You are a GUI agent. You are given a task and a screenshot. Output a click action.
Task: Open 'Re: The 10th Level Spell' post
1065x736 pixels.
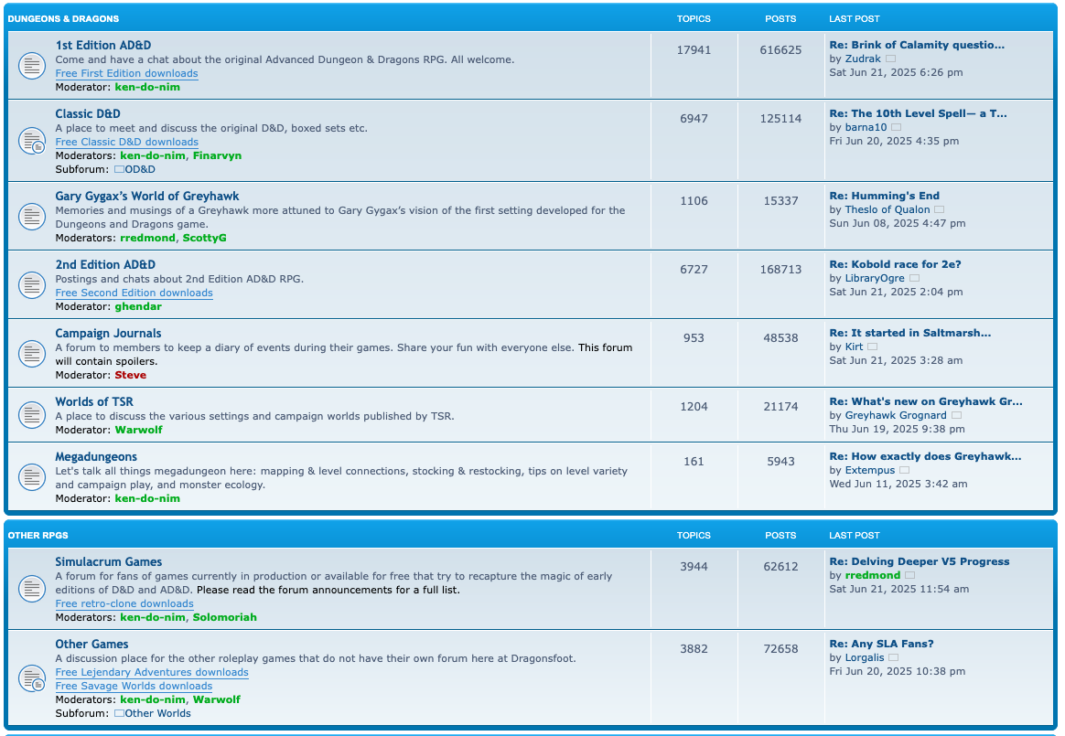[919, 113]
